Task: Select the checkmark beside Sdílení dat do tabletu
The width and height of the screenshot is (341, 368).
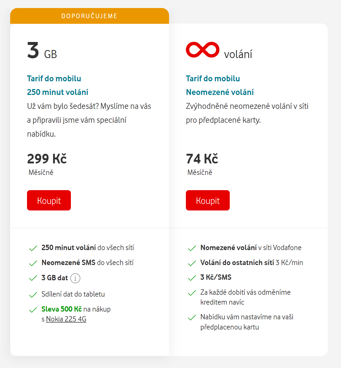Action: pos(33,294)
